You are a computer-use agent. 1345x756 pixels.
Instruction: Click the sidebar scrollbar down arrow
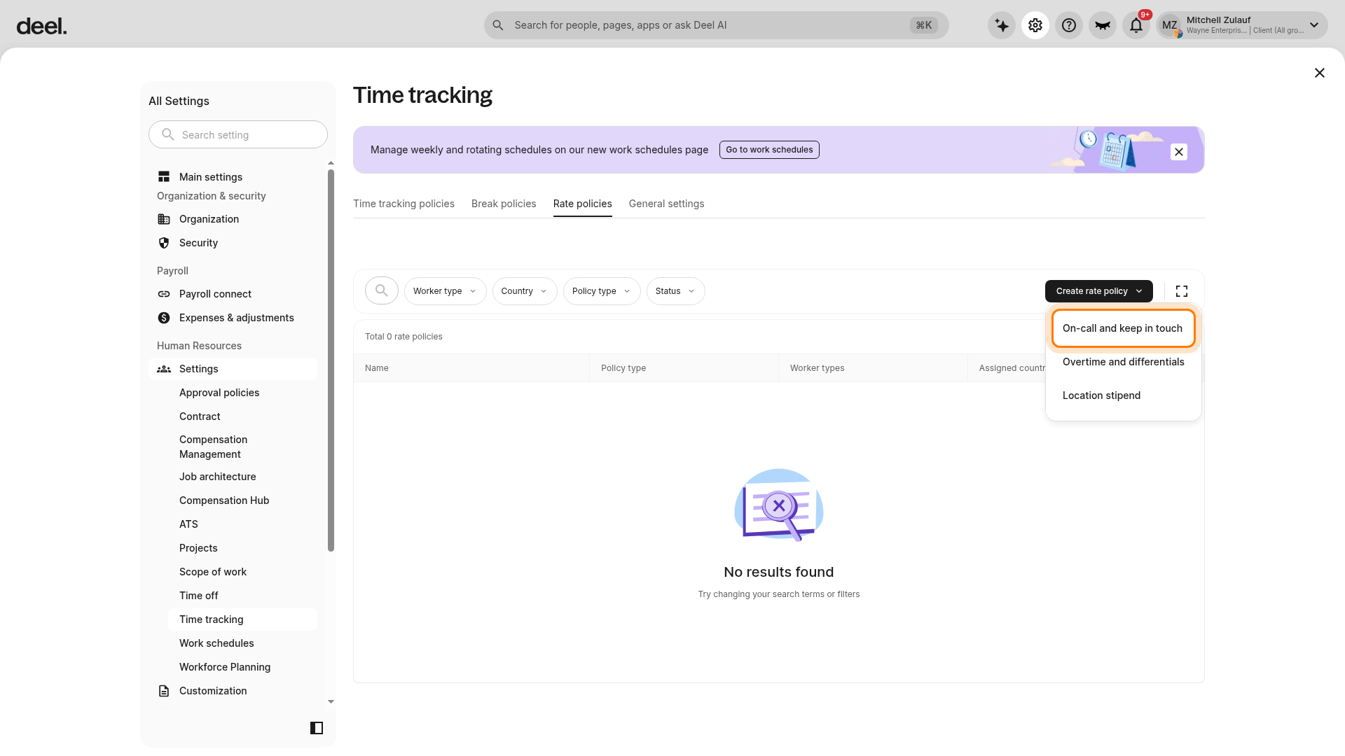coord(331,701)
